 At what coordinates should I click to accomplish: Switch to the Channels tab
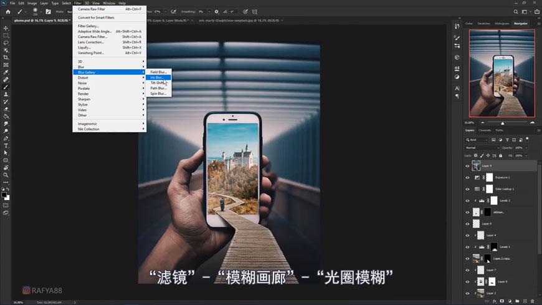click(x=485, y=130)
